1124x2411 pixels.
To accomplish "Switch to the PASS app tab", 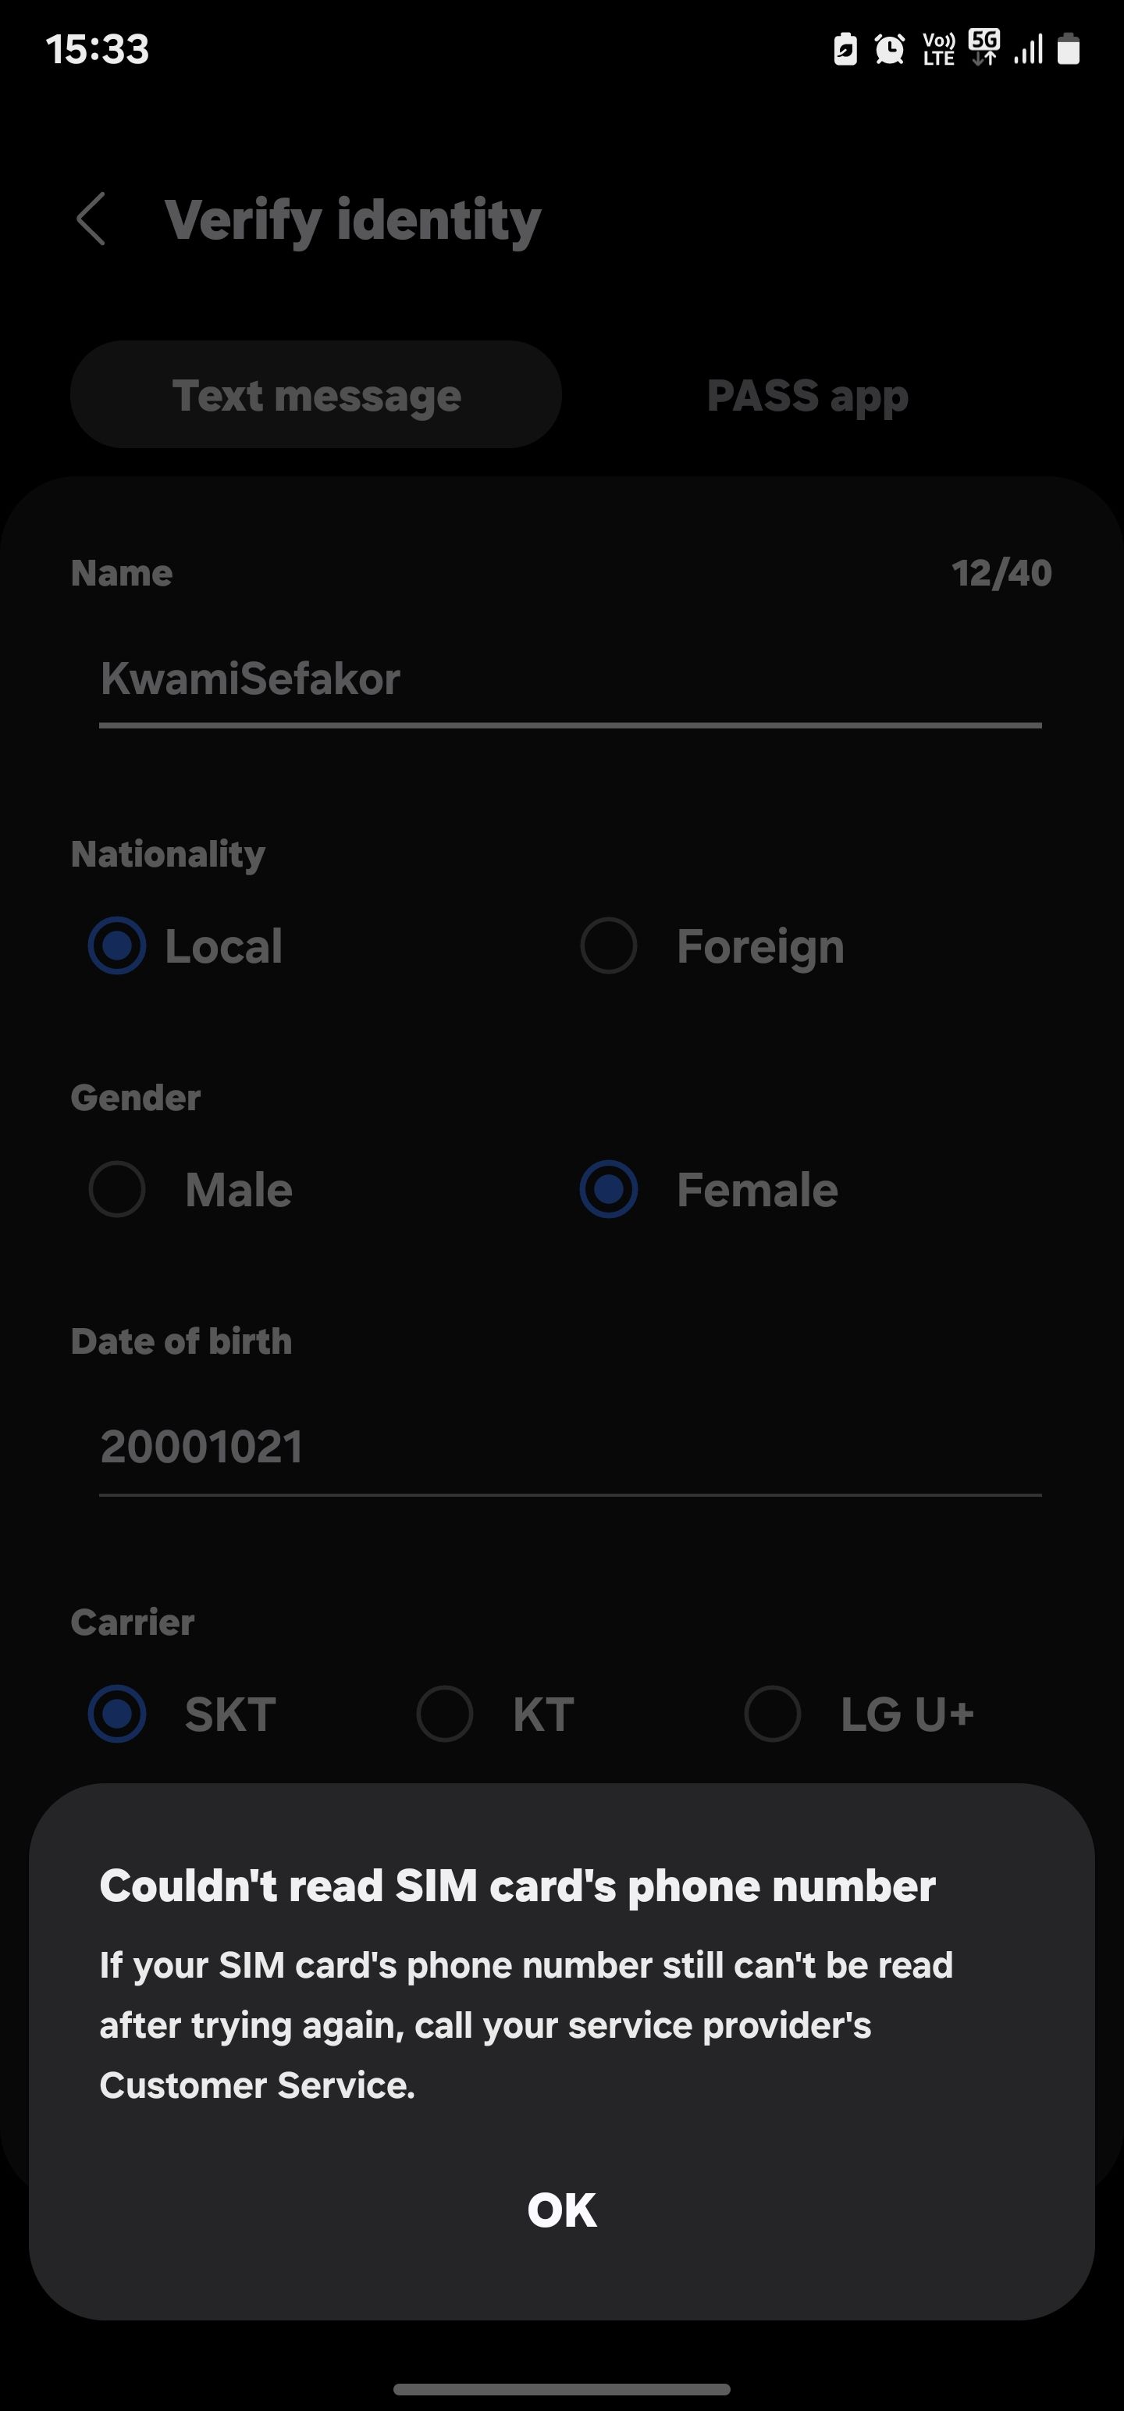I will pyautogui.click(x=807, y=395).
